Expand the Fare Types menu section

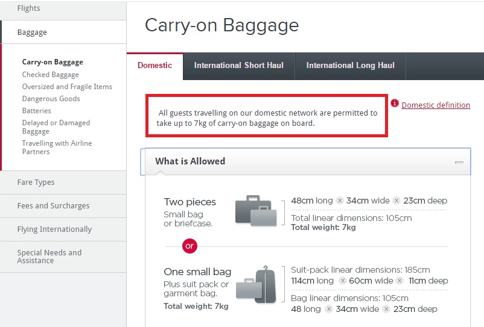[x=63, y=182]
